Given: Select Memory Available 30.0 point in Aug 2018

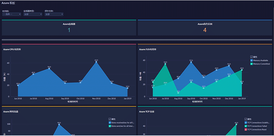Looking at the screenshot, I should click(x=178, y=78).
